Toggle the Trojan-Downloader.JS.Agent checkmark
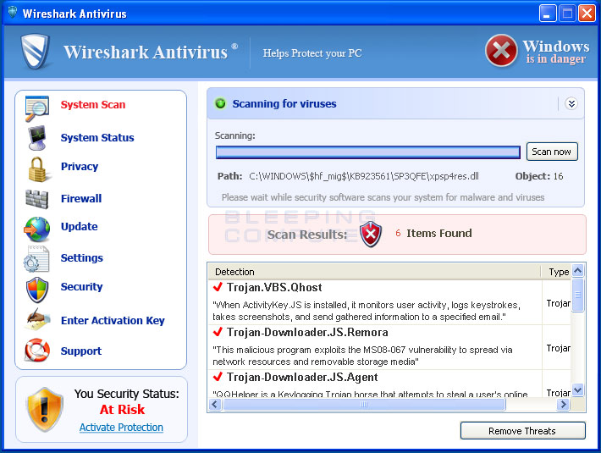The width and height of the screenshot is (601, 453). pos(218,377)
